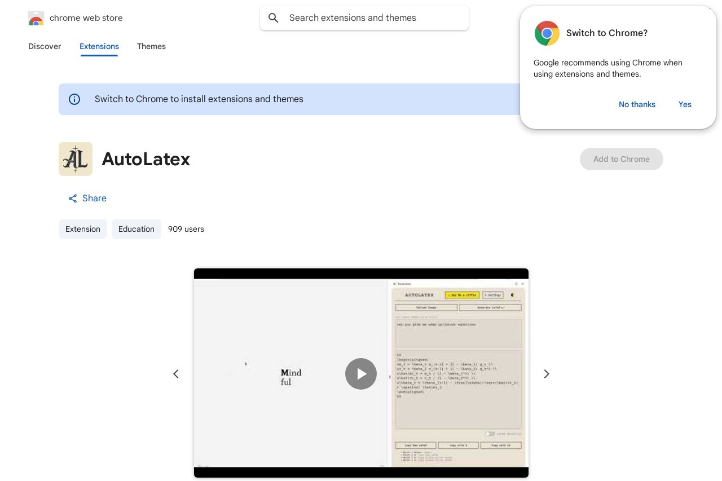Click the 909 users text
722x481 pixels.
pos(186,229)
